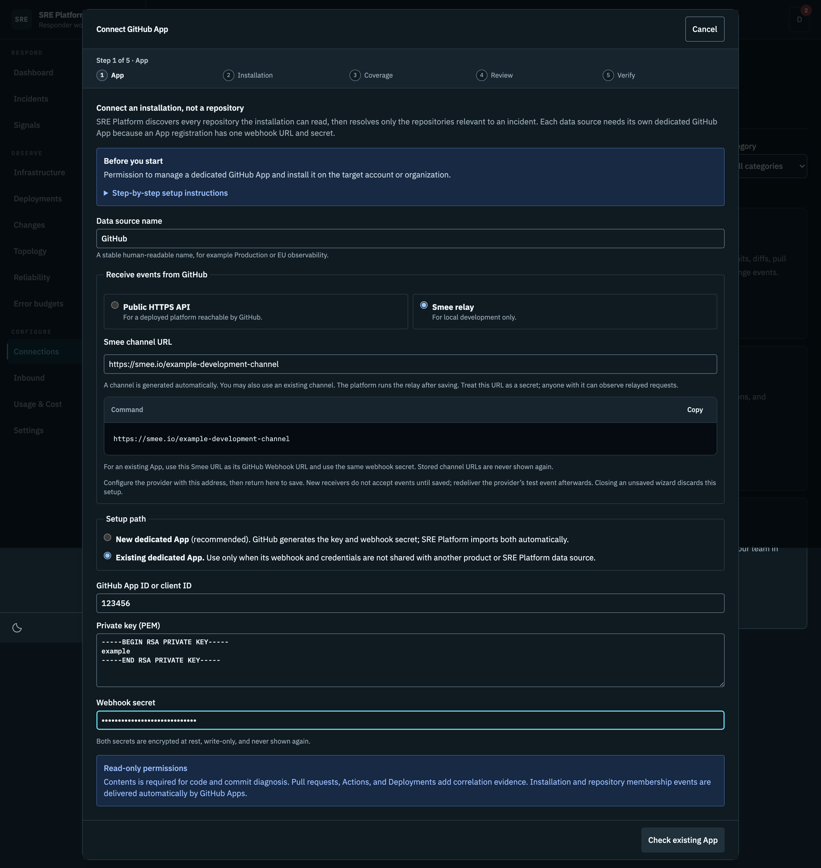
Task: Open Topology in sidebar
Action: coord(30,251)
